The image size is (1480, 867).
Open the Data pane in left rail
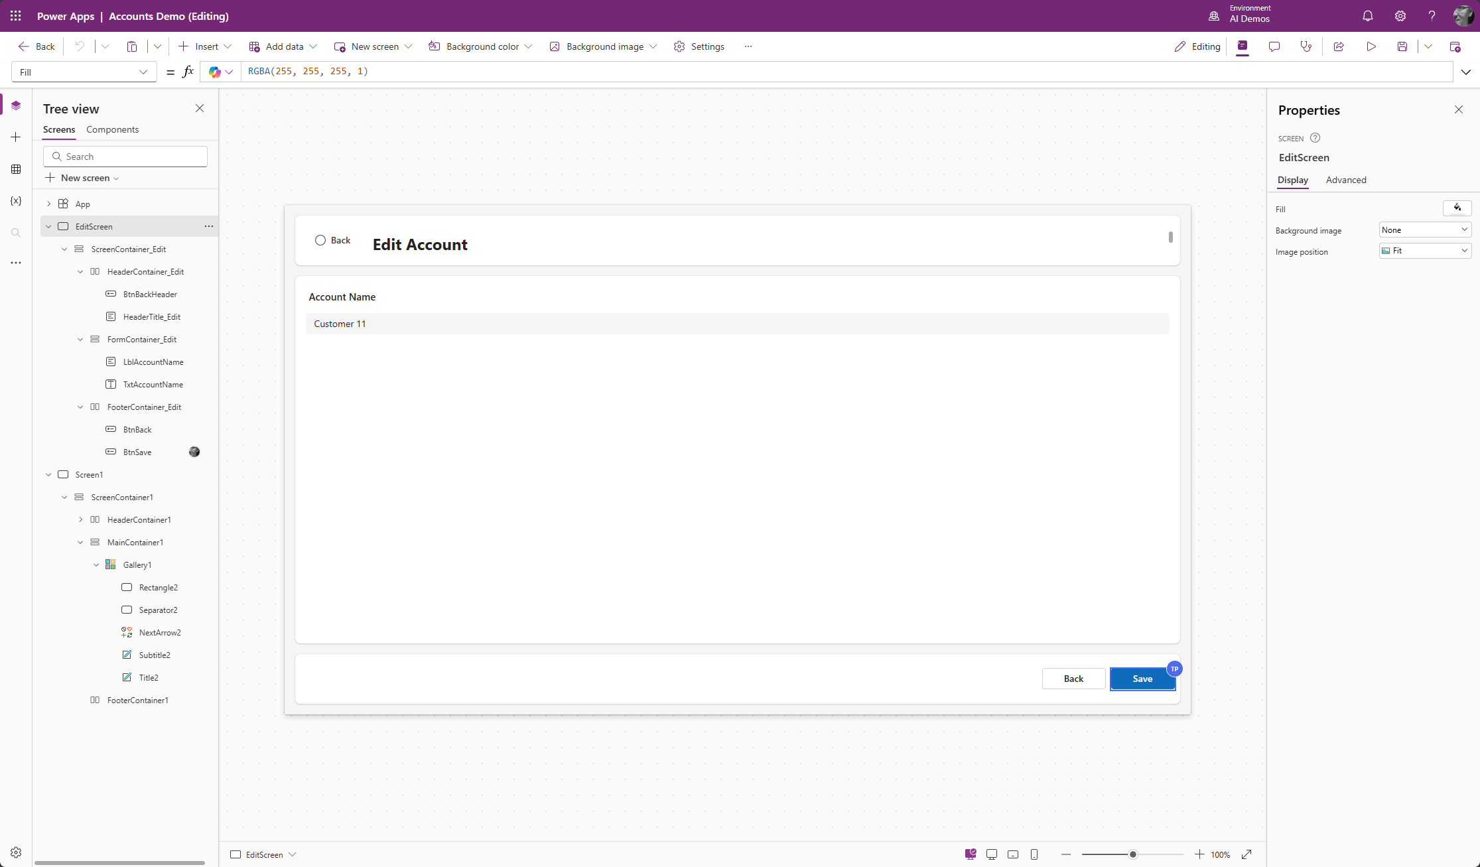click(x=16, y=169)
